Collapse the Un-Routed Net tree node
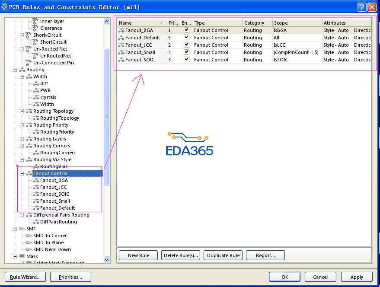Screen dimensions: 380x287 [x=22, y=49]
